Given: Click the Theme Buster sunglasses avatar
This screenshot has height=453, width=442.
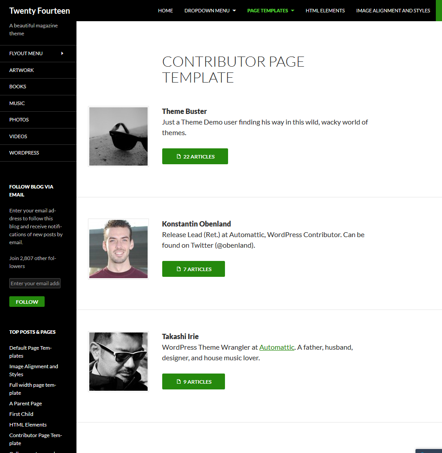Looking at the screenshot, I should [118, 136].
